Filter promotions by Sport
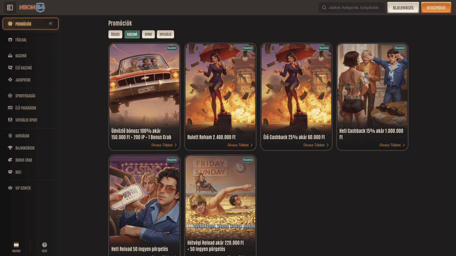The height and width of the screenshot is (256, 456). tap(148, 34)
